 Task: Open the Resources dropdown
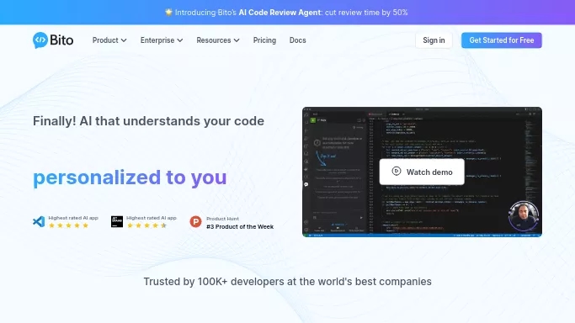click(x=218, y=40)
